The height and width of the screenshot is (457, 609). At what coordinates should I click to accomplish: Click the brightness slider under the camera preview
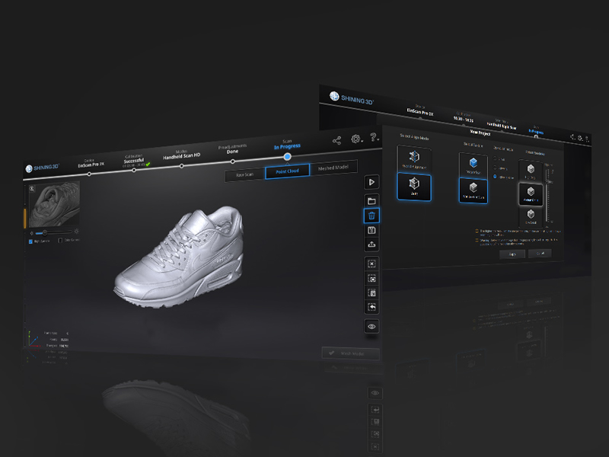click(53, 232)
